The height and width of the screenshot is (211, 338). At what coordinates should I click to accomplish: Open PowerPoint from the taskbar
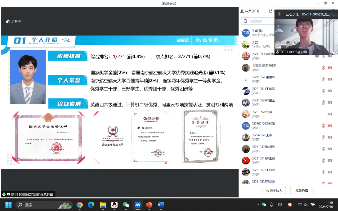click(x=149, y=205)
